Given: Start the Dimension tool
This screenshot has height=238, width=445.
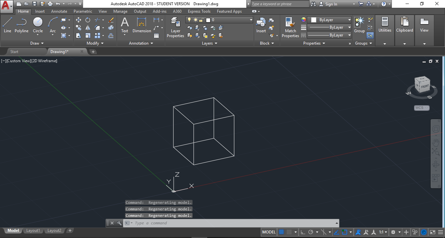Looking at the screenshot, I should tap(142, 25).
